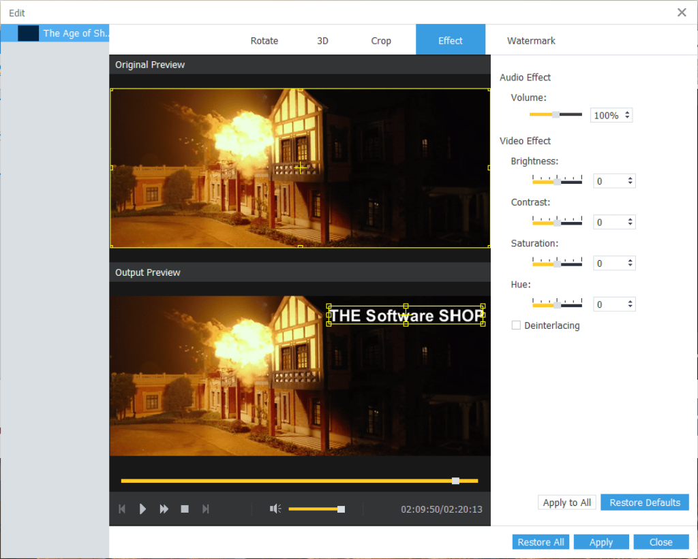Go to the Crop tab
This screenshot has width=698, height=559.
[x=380, y=40]
